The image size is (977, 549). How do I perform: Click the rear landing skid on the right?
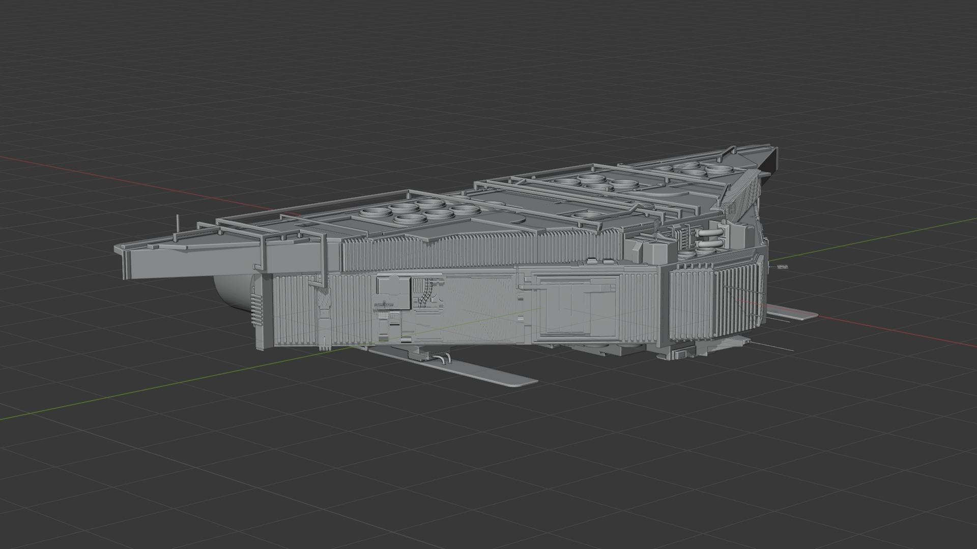point(792,312)
